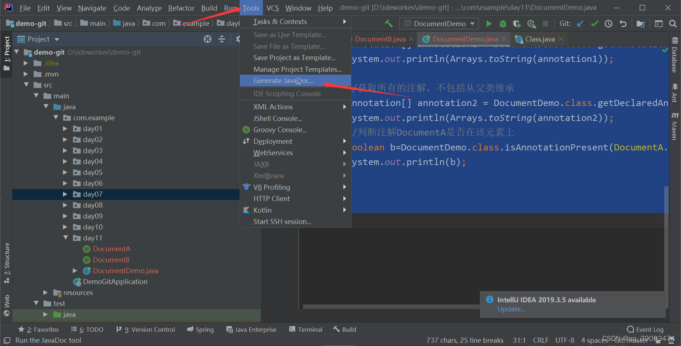This screenshot has width=681, height=346.
Task: Open DocumentA in project tree
Action: 111,249
